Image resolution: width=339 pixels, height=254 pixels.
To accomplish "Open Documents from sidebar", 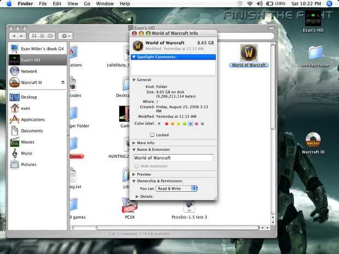I will tap(37, 131).
